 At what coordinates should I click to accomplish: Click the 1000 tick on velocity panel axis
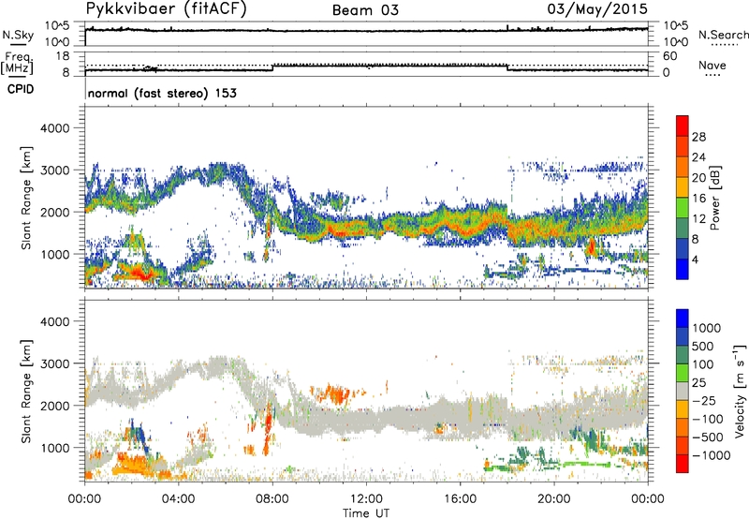(54, 448)
